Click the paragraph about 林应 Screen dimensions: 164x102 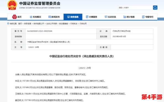[60, 81]
